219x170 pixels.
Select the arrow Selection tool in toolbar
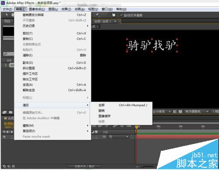tap(7, 15)
